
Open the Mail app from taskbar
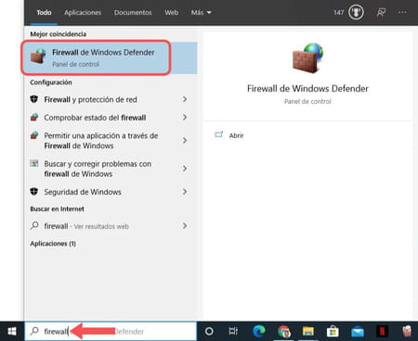[x=358, y=332]
